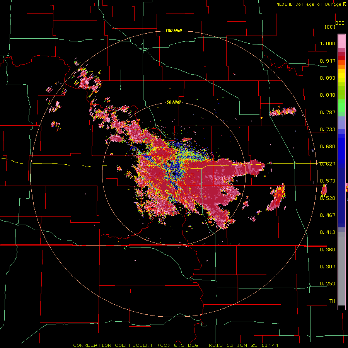This screenshot has width=348, height=348.
Task: Click the 0.947 value on the scale
Action: click(328, 61)
